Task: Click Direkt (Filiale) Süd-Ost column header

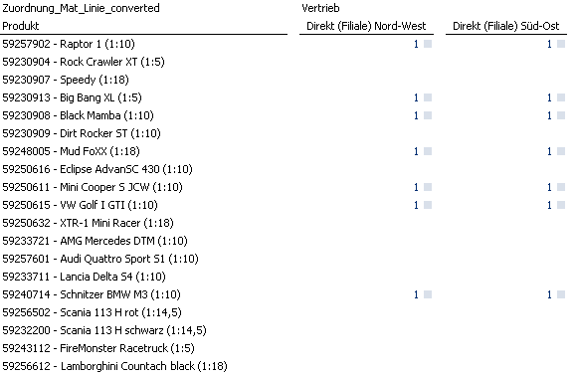Action: pos(506,26)
